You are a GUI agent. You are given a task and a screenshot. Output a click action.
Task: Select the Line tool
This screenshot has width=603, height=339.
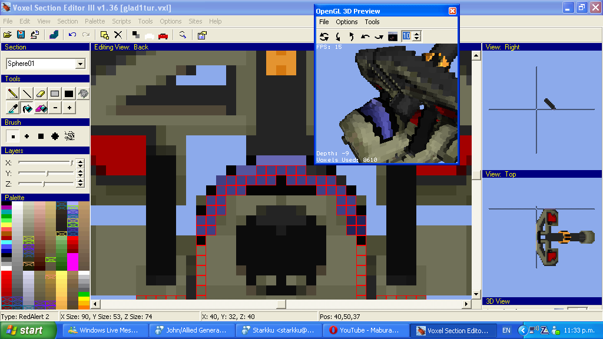(27, 94)
